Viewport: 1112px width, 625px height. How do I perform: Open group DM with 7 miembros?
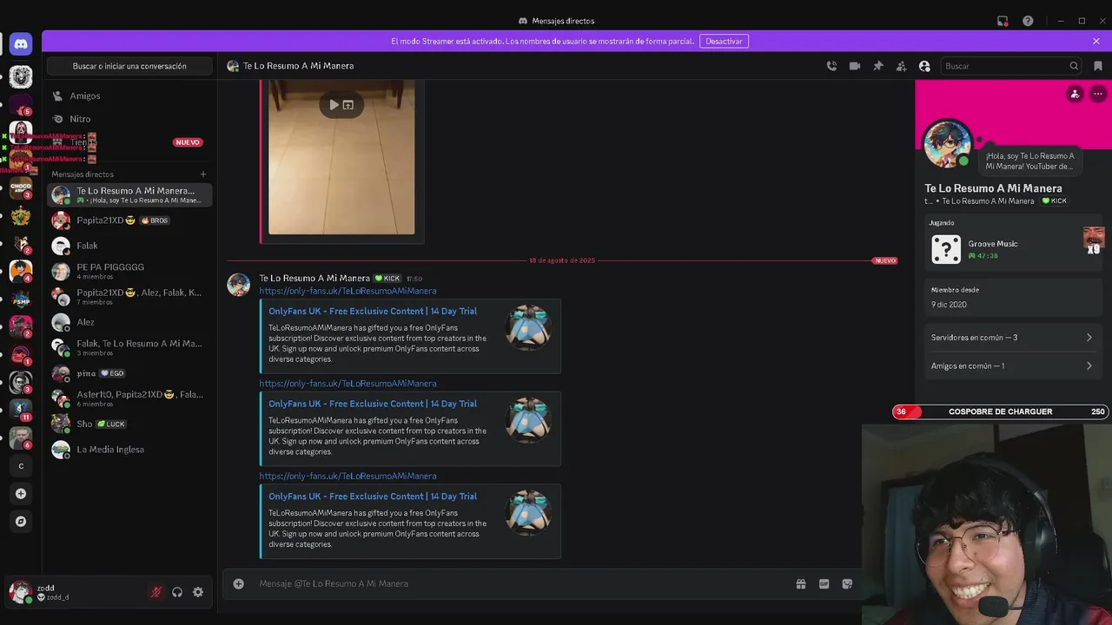click(129, 297)
